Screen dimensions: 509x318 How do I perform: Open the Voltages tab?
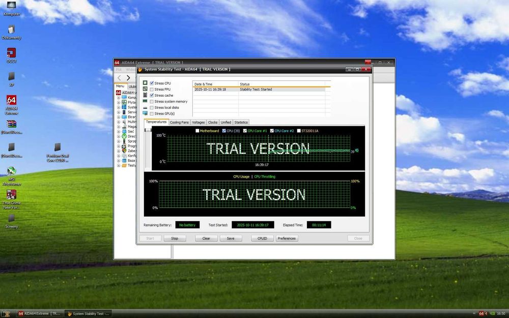point(198,122)
